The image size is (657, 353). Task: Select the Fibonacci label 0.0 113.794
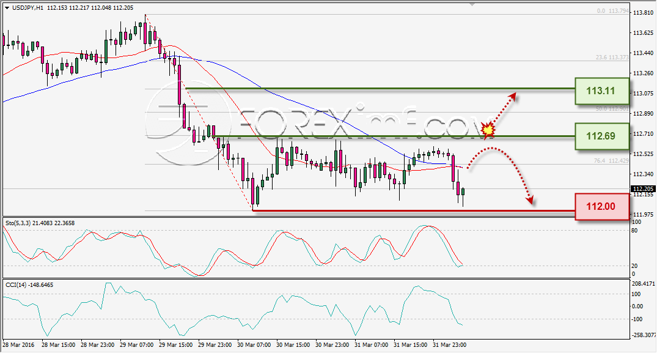coord(613,11)
